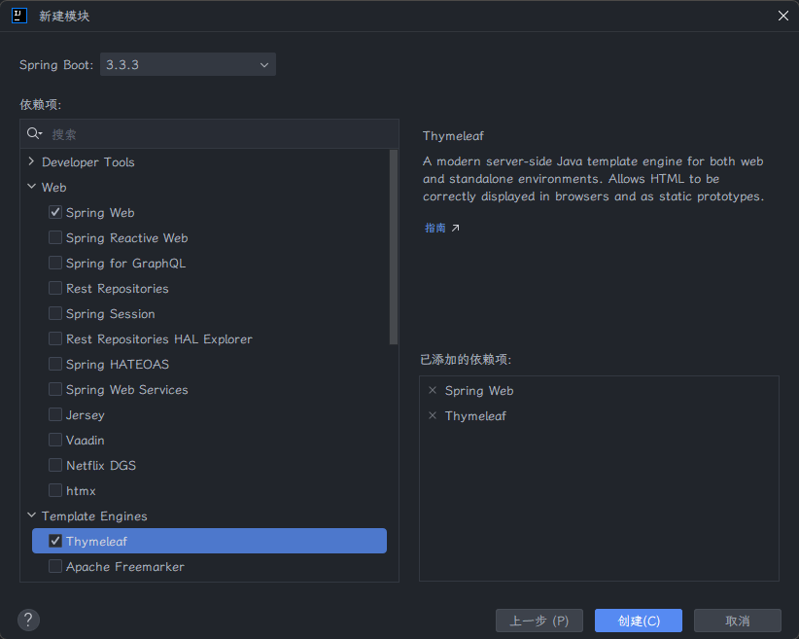Remove Thymeleaf from added dependencies
The image size is (799, 639).
pos(433,415)
